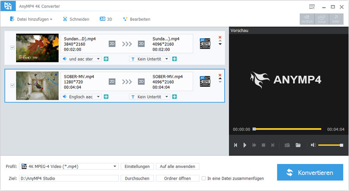
Task: Play the preview video
Action: [245, 145]
